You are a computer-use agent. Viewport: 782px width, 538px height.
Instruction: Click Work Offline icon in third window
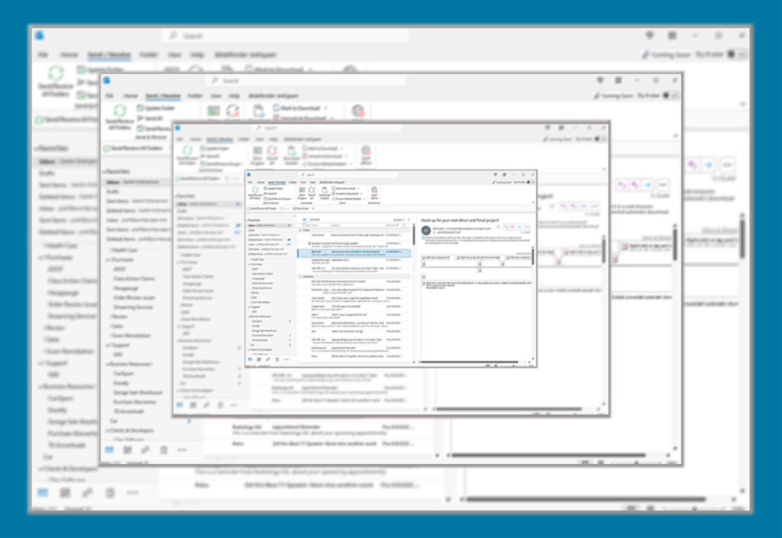click(x=366, y=151)
